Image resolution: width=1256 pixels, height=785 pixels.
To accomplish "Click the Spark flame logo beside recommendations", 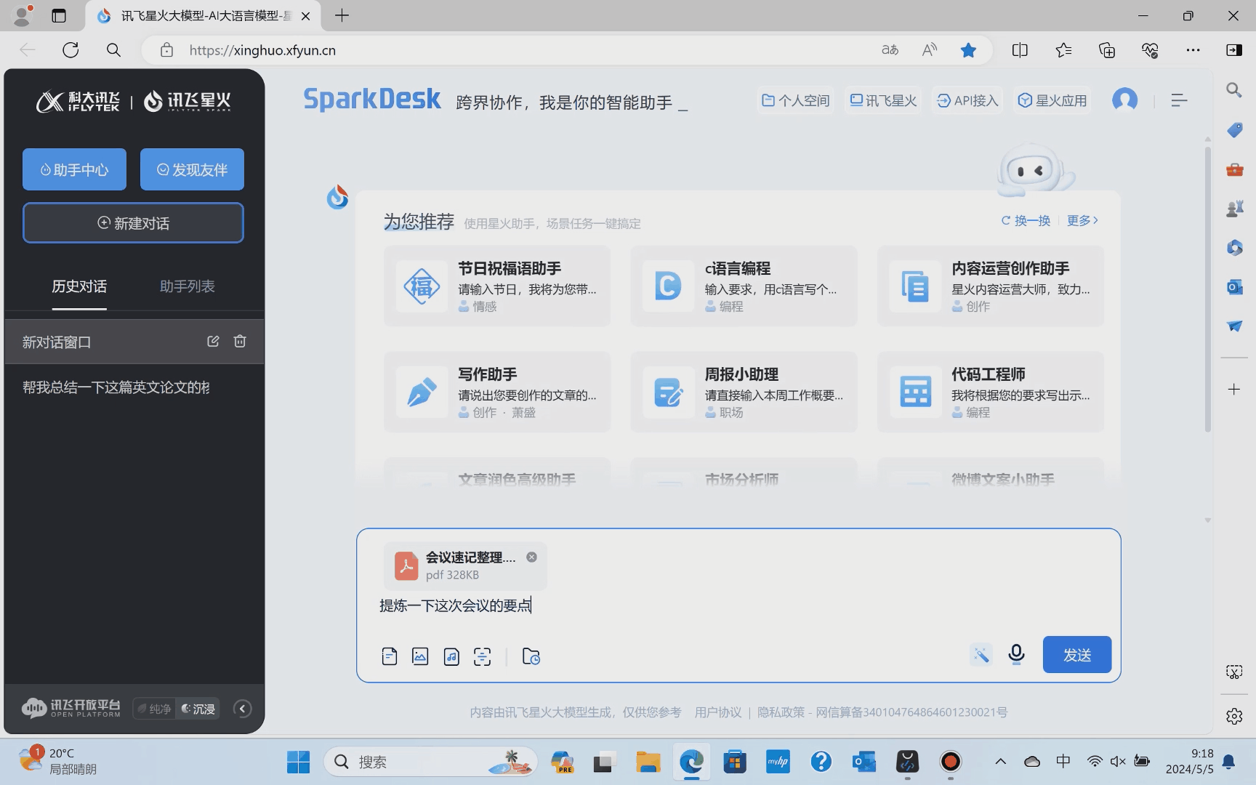I will (337, 197).
